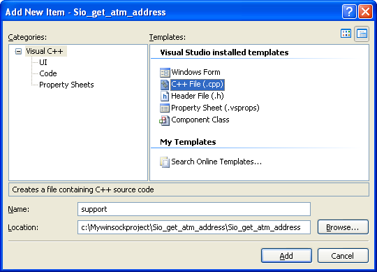This screenshot has height=272, width=377.
Task: Switch templates to large icons view
Action: 346,34
